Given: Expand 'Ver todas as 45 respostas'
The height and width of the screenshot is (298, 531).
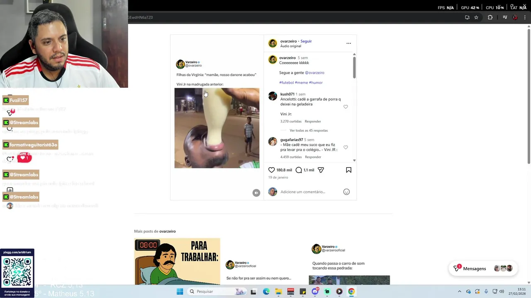Looking at the screenshot, I should click(309, 130).
